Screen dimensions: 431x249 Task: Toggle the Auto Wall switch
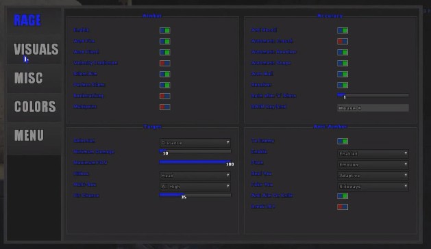[x=343, y=74]
